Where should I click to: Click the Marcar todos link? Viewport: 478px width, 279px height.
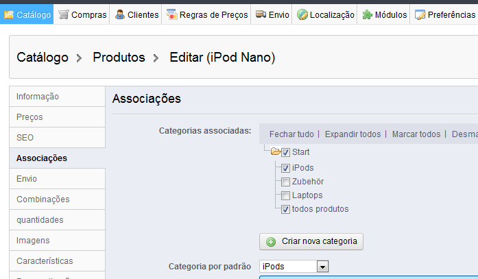pyautogui.click(x=416, y=134)
